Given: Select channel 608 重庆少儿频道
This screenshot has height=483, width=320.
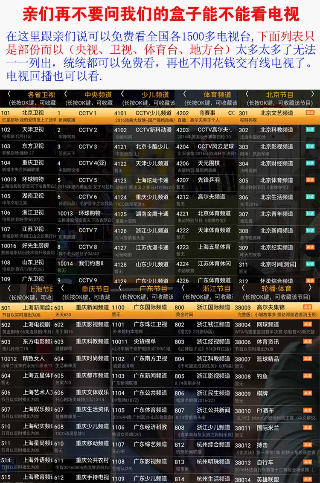Looking at the screenshot, I should (81, 429).
